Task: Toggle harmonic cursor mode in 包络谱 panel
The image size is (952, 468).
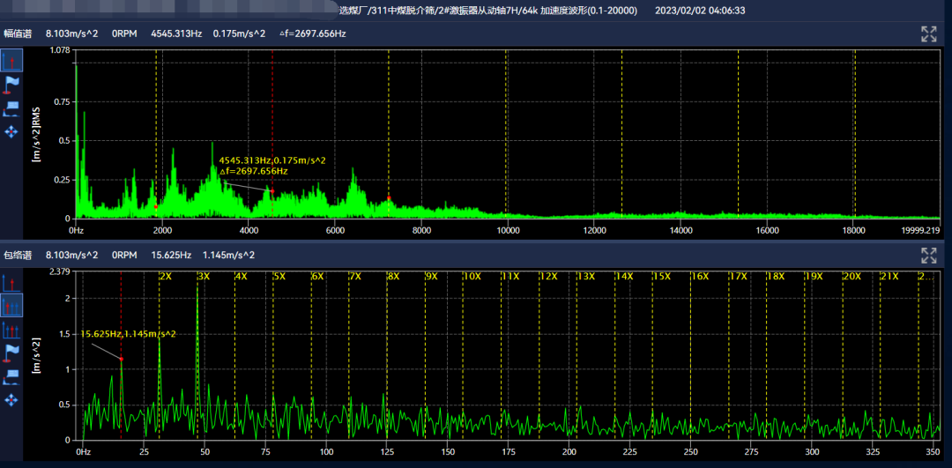Action: point(11,306)
